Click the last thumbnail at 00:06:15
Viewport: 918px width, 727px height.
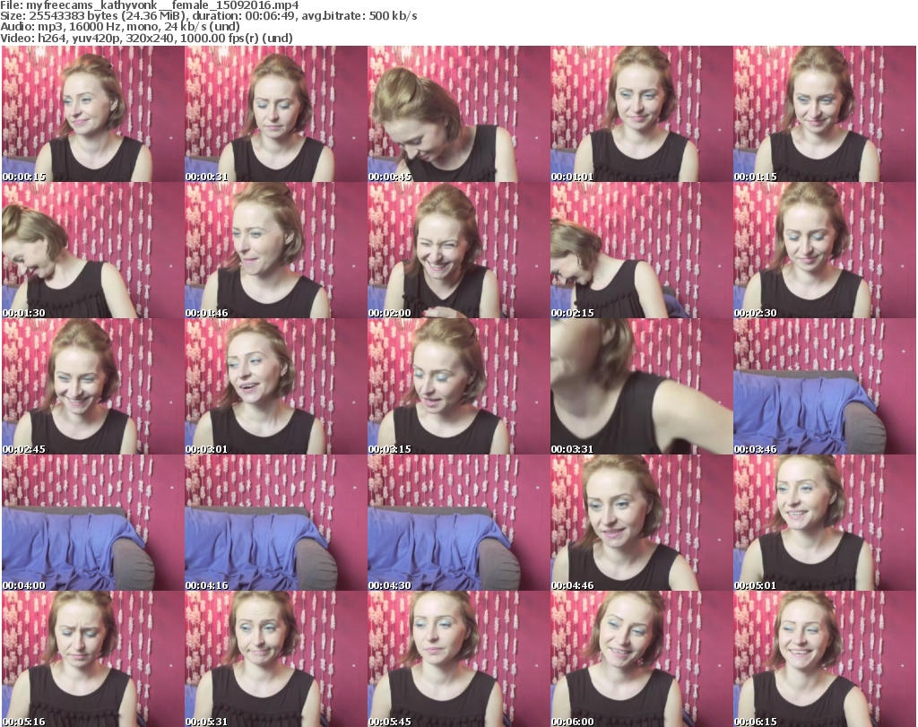[x=823, y=659]
